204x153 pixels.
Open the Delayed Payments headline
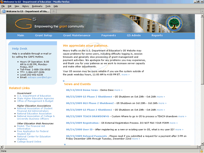pyautogui.click(x=86, y=136)
